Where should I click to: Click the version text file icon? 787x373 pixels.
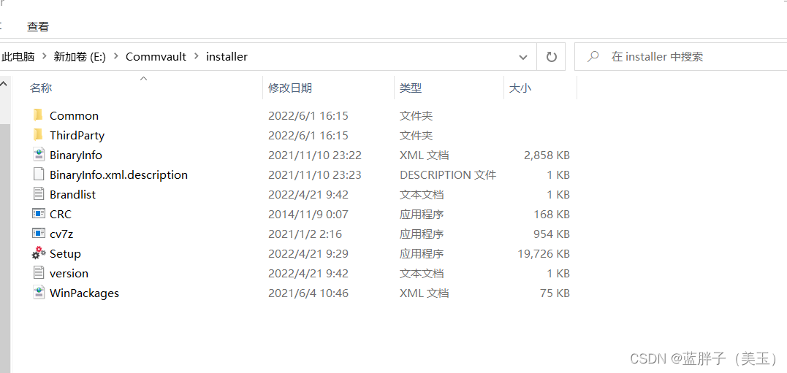coord(39,273)
